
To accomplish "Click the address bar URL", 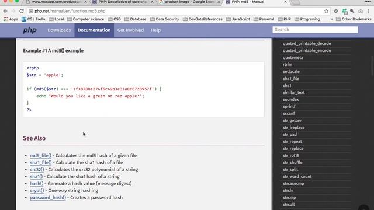I will 70,11.
